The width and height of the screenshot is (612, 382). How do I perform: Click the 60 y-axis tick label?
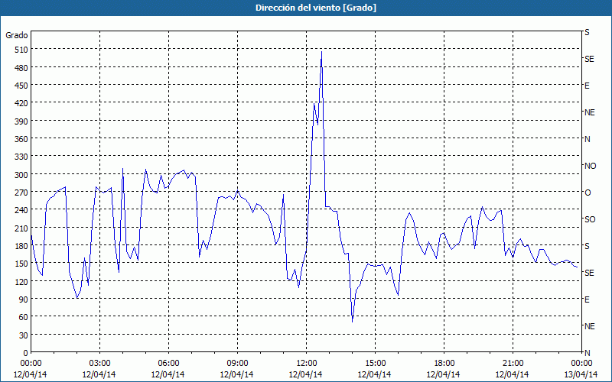point(24,317)
